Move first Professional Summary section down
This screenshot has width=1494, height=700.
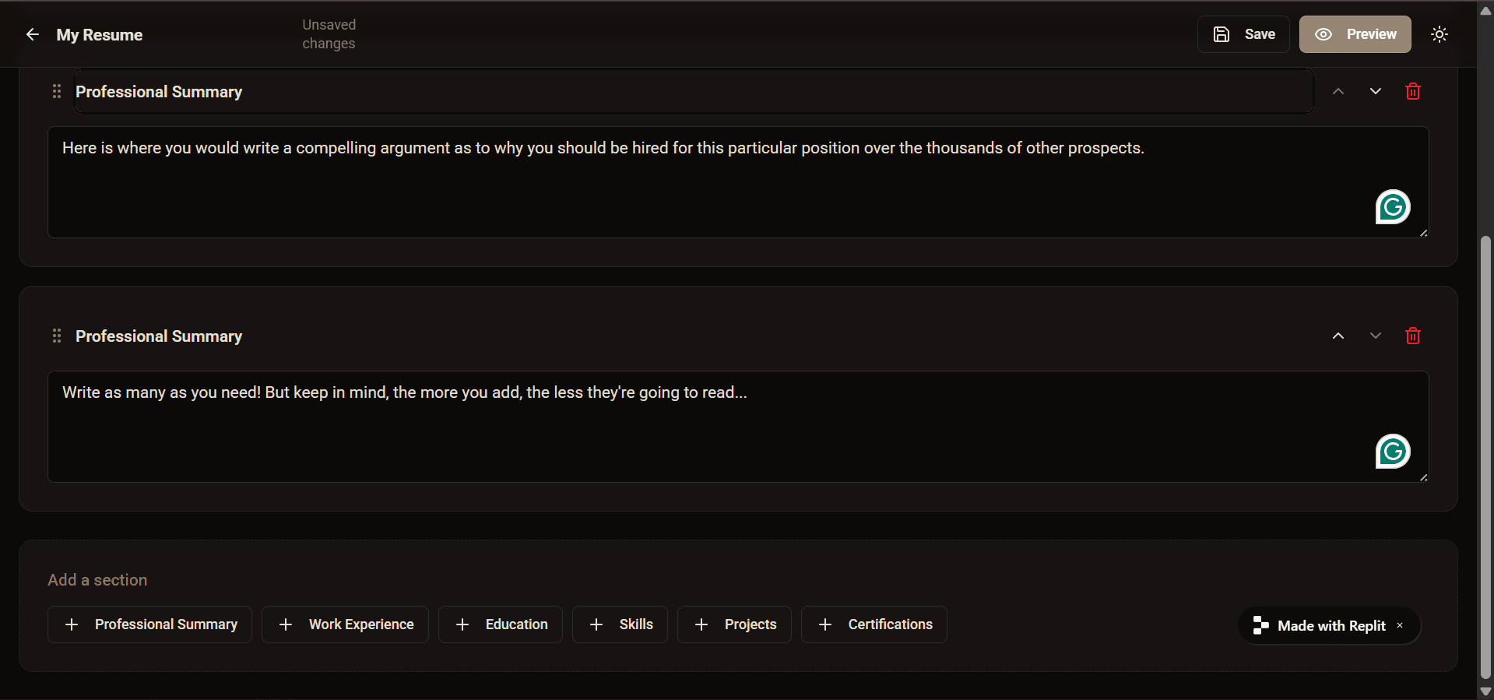(1375, 92)
